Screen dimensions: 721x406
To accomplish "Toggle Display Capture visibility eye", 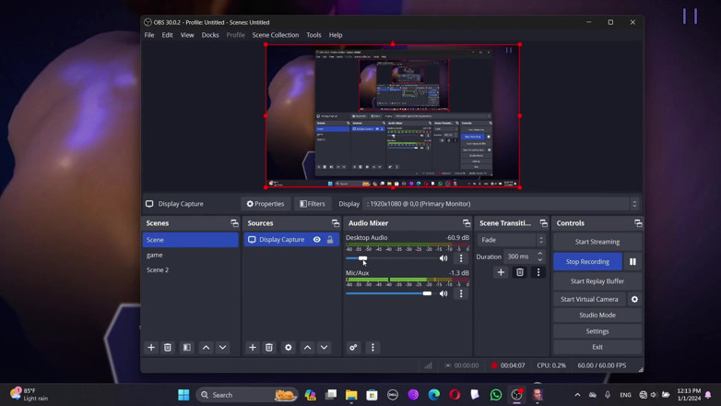I will [x=317, y=240].
